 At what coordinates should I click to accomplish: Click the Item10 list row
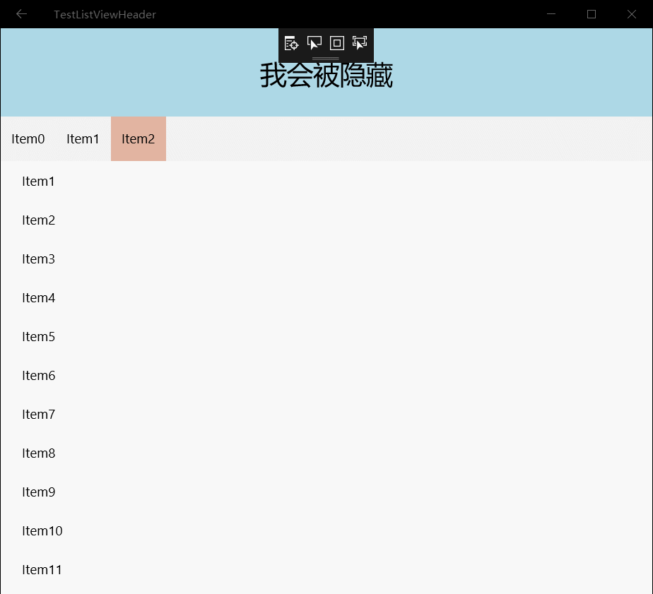(x=326, y=531)
